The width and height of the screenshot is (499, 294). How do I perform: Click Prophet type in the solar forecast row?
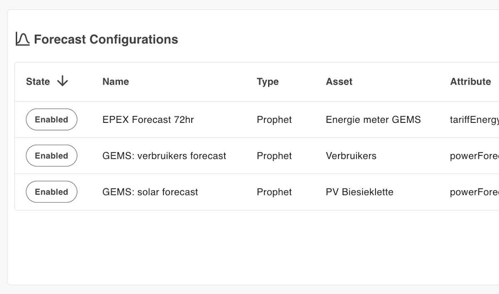point(274,192)
